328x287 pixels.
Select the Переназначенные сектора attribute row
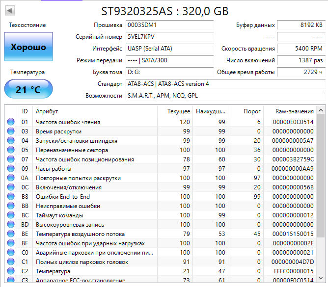point(98,150)
